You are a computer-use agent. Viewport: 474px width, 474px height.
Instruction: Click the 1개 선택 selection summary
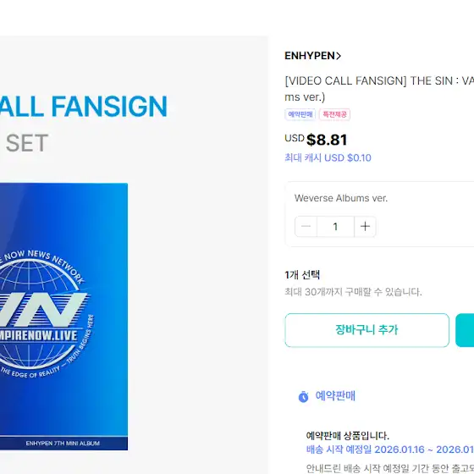302,275
